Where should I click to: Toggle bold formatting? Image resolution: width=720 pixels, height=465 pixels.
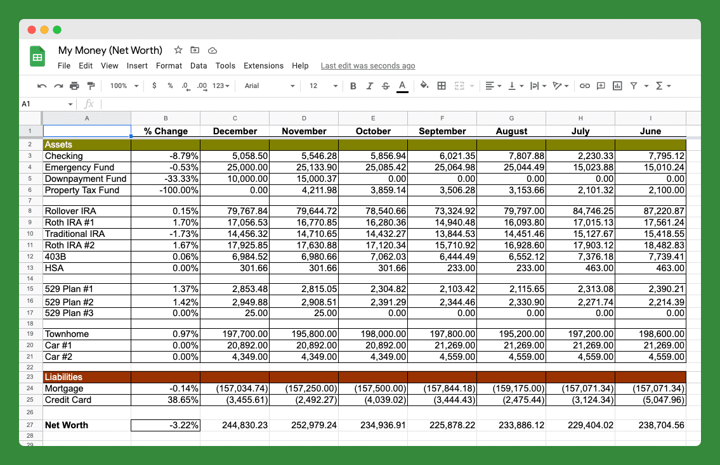pos(353,86)
